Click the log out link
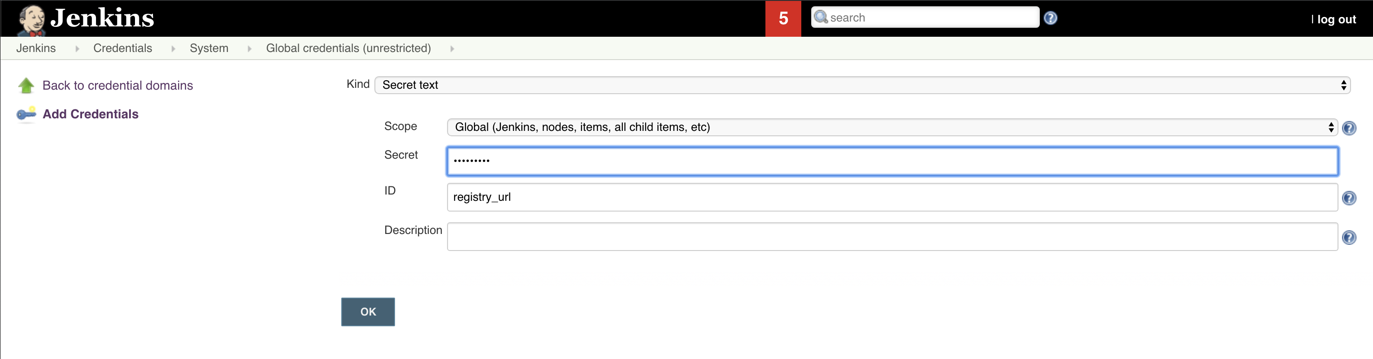This screenshot has height=359, width=1373. pos(1336,20)
